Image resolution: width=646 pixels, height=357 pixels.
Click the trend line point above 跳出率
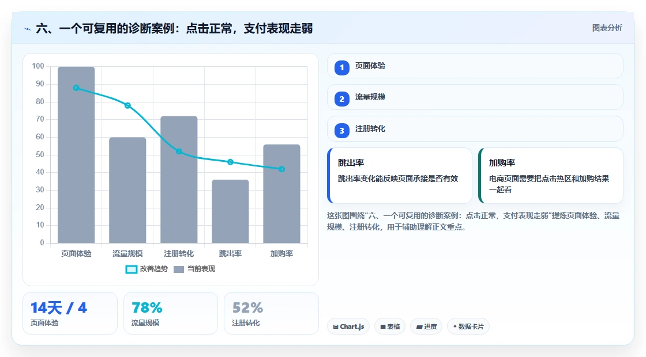[x=230, y=162]
